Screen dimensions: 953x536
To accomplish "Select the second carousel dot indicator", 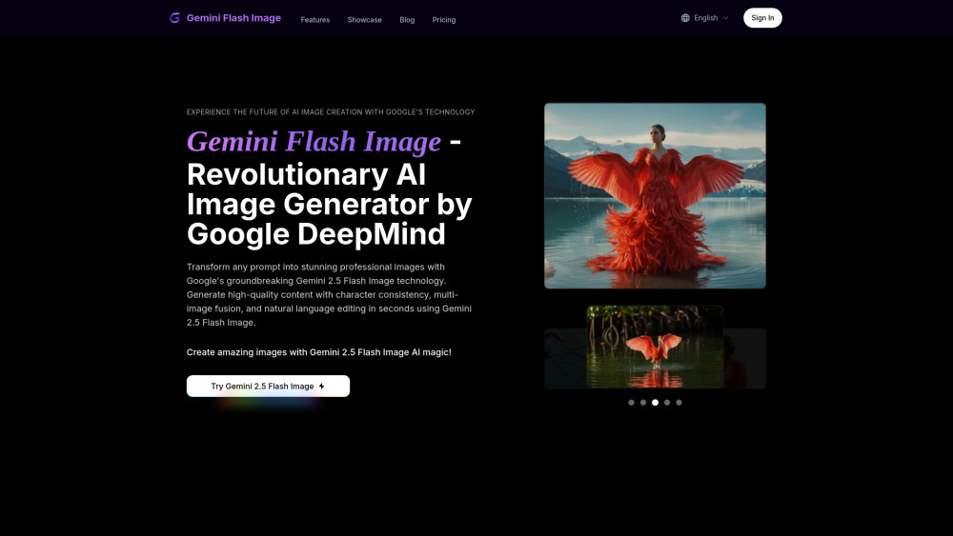I will pyautogui.click(x=643, y=403).
